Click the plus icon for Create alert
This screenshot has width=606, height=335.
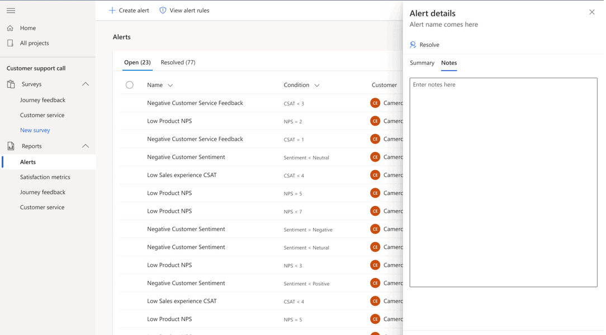pos(112,11)
